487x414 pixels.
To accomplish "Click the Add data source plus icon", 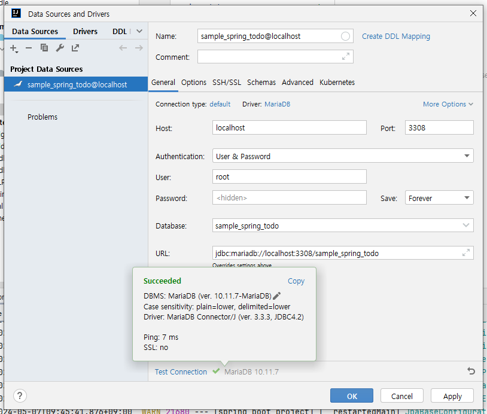I will [x=14, y=48].
